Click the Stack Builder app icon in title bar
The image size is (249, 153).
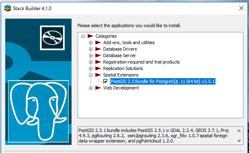8,8
